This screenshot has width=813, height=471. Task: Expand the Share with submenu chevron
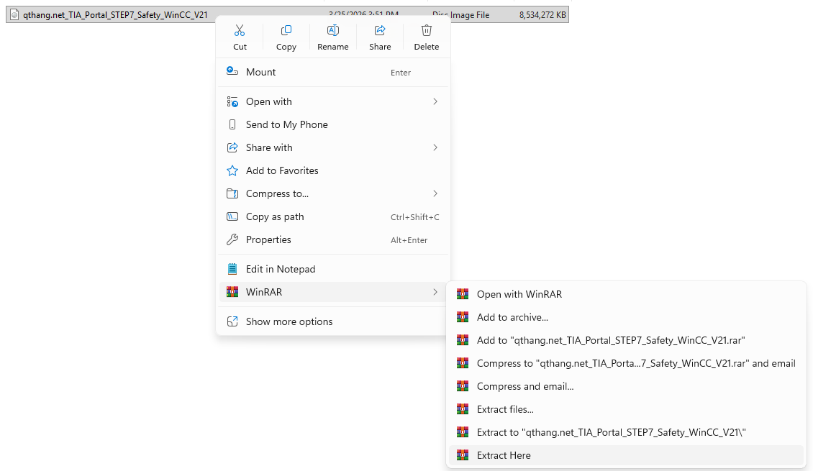coord(435,147)
